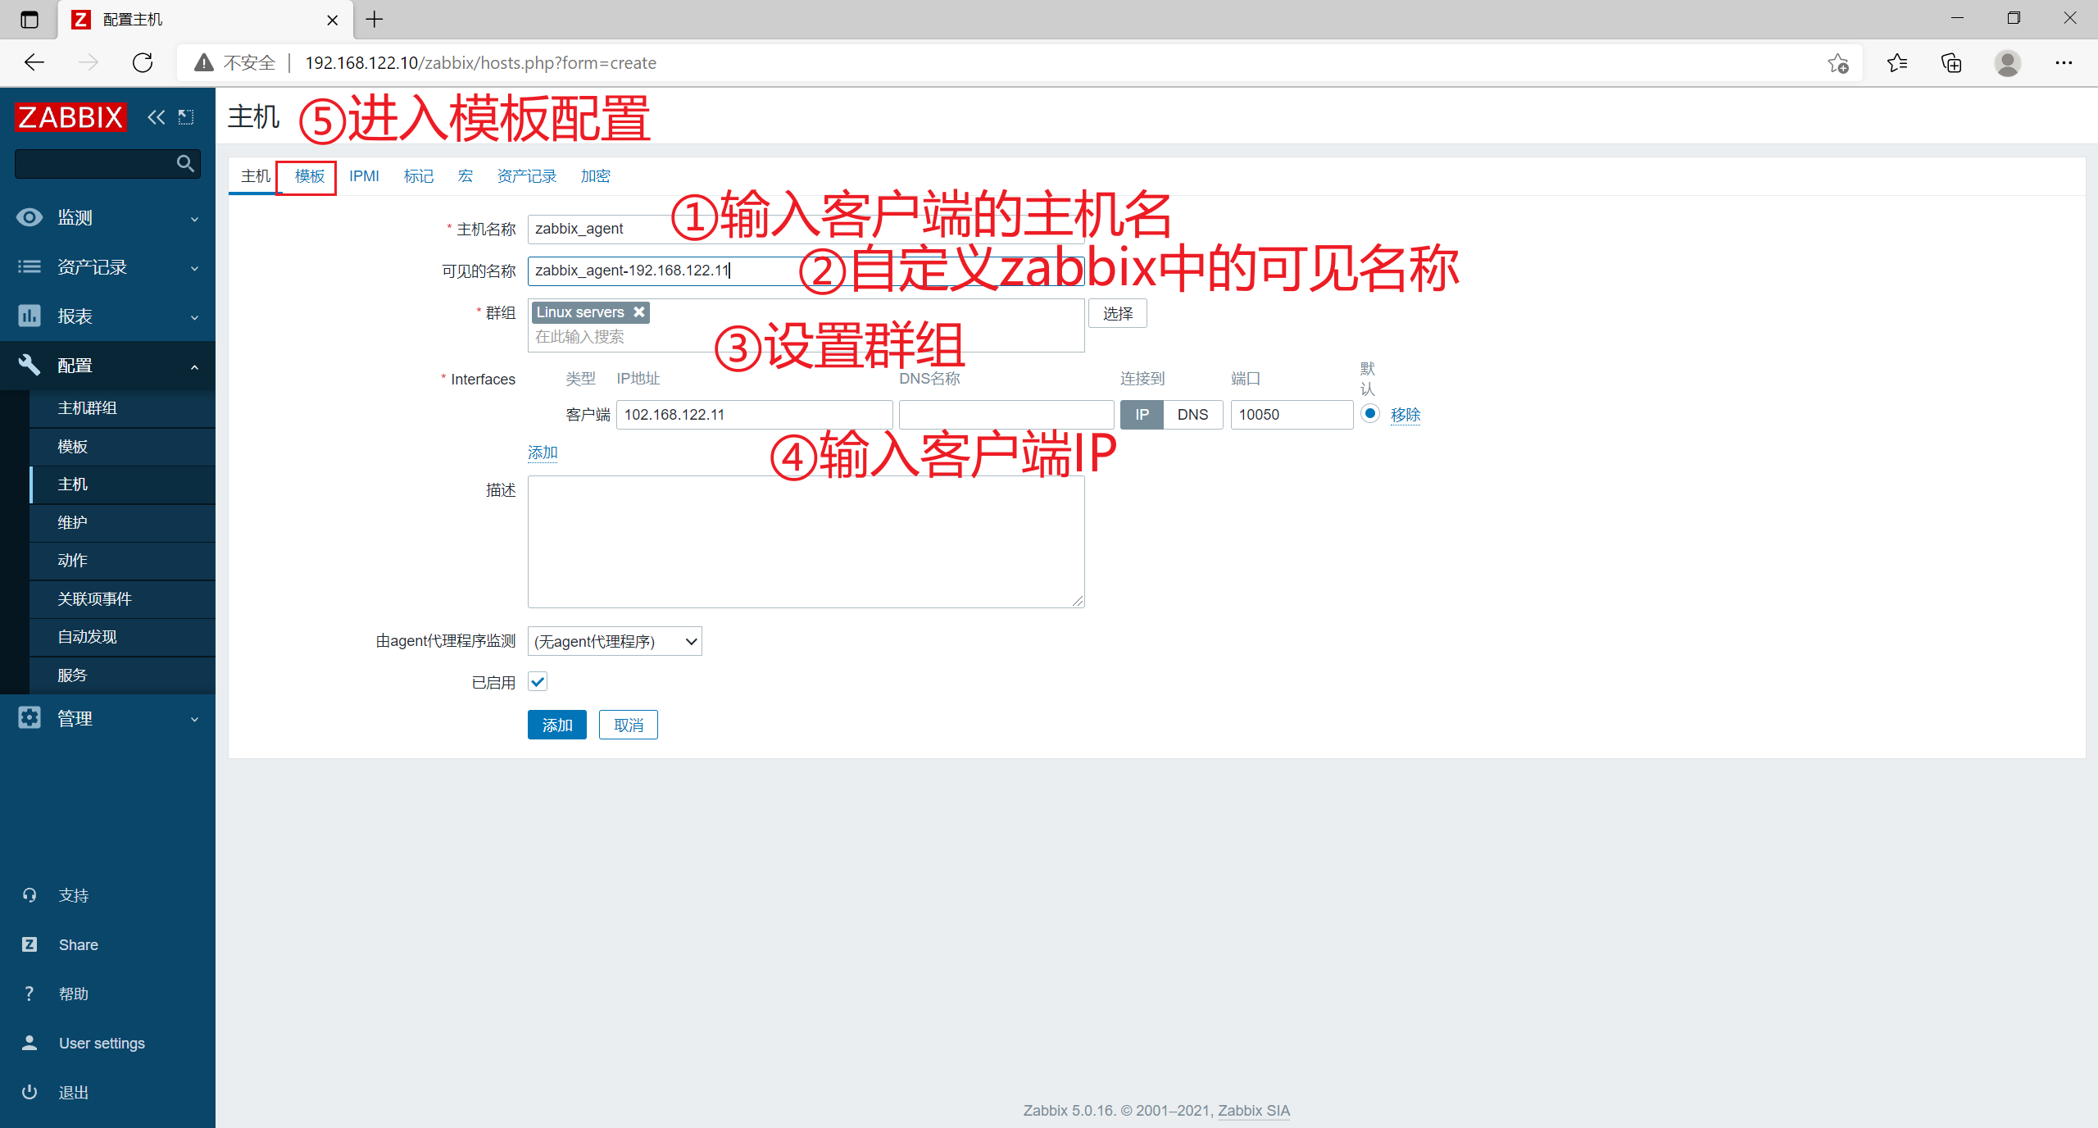Image resolution: width=2098 pixels, height=1128 pixels.
Task: Open the 由agent代理程序监测 dropdown
Action: coord(615,641)
